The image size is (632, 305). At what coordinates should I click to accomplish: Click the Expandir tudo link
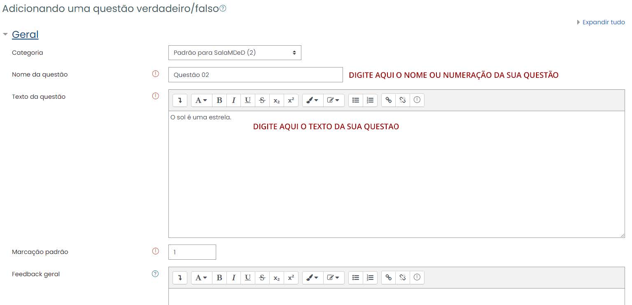click(x=603, y=22)
